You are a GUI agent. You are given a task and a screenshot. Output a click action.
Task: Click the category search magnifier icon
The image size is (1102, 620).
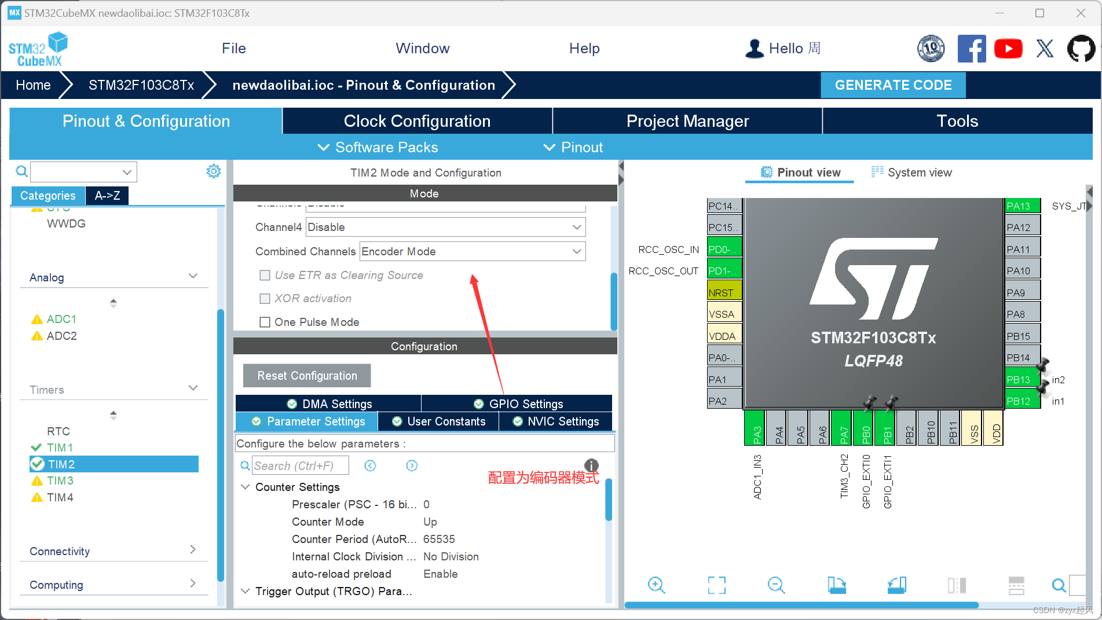click(21, 171)
